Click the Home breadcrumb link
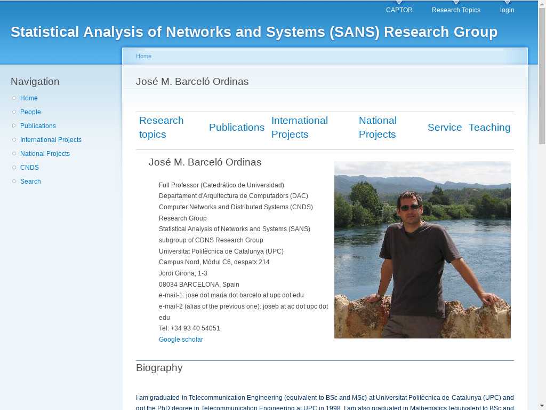This screenshot has height=410, width=546. pos(143,56)
